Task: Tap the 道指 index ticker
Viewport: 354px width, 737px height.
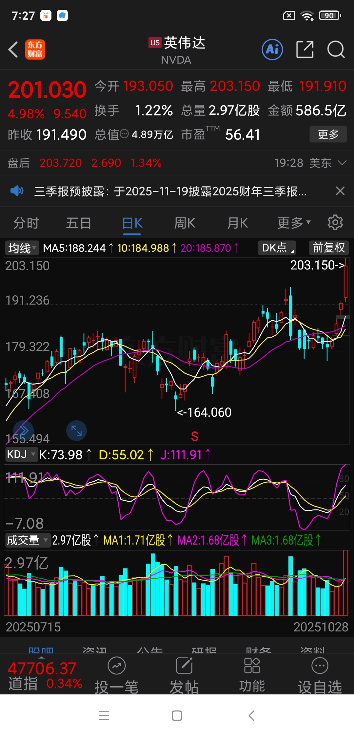Action: (45, 676)
